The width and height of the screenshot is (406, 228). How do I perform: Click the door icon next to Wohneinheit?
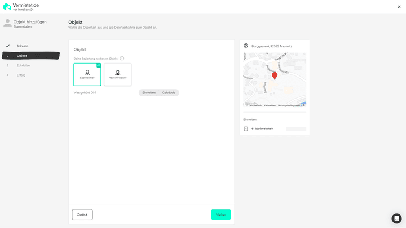tap(246, 129)
